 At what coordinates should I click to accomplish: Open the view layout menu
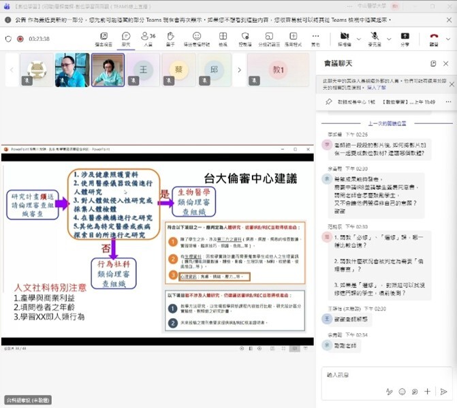223,37
